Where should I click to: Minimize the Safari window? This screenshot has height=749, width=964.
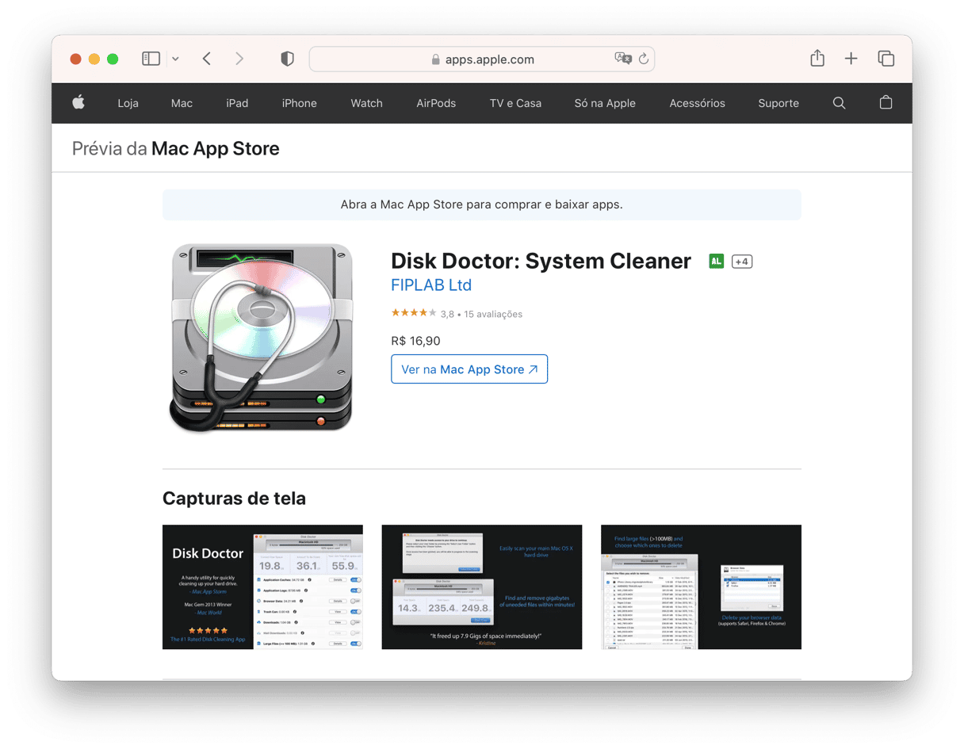pyautogui.click(x=94, y=59)
